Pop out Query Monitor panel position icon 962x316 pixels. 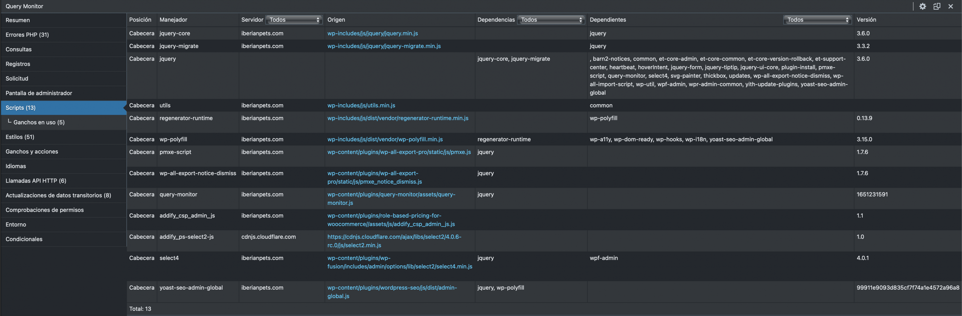tap(937, 6)
